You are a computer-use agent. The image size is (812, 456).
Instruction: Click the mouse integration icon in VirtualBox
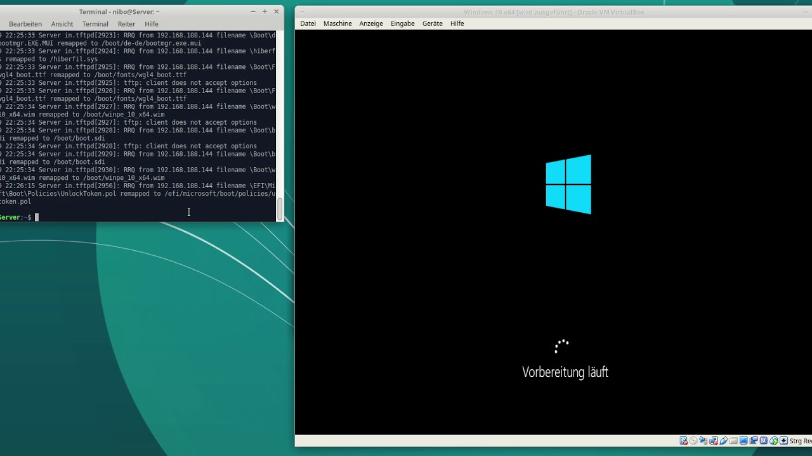pos(774,441)
